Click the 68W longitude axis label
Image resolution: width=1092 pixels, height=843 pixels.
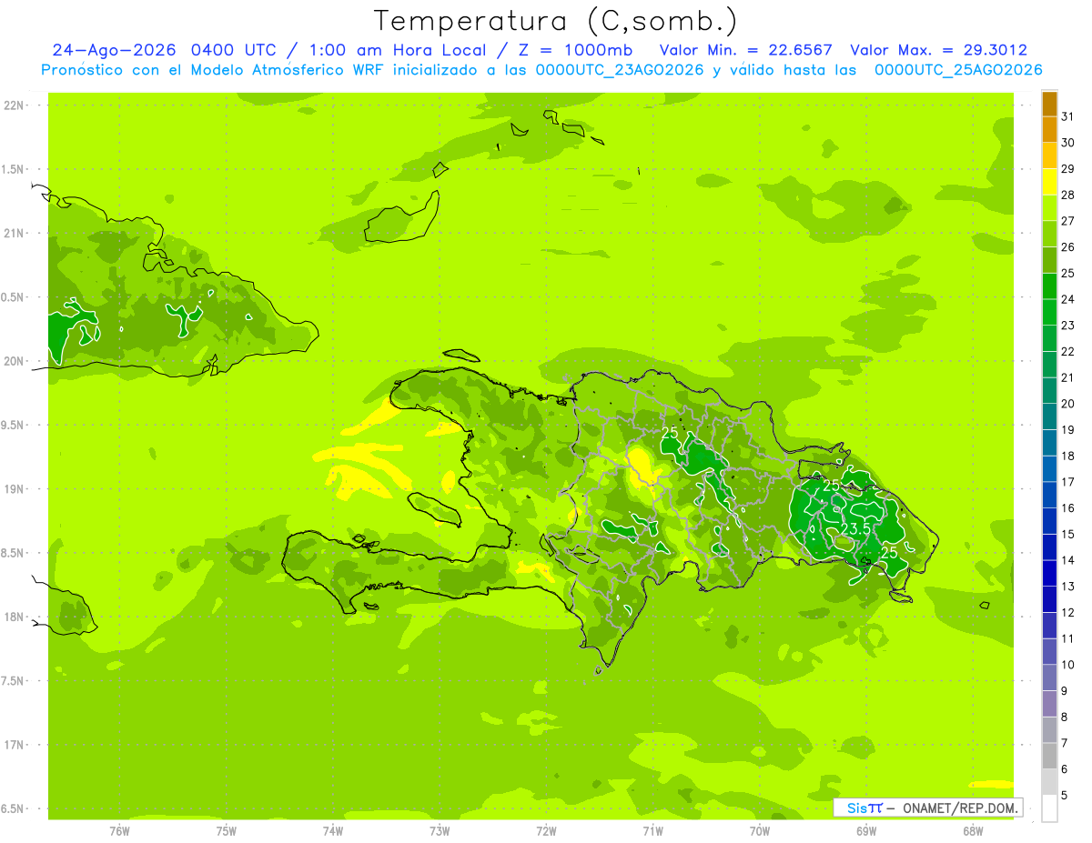point(973,831)
